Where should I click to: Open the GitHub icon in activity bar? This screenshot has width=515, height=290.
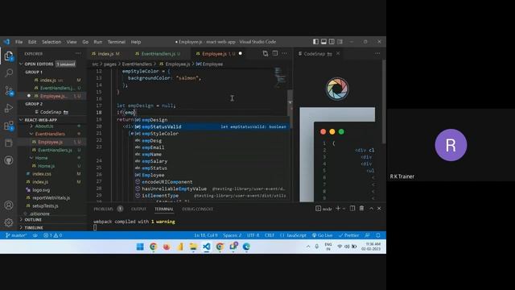click(9, 160)
